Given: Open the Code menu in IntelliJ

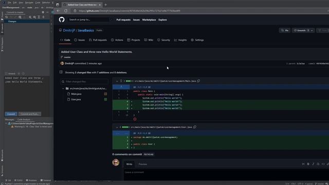Looking at the screenshot, I should click(x=38, y=3).
